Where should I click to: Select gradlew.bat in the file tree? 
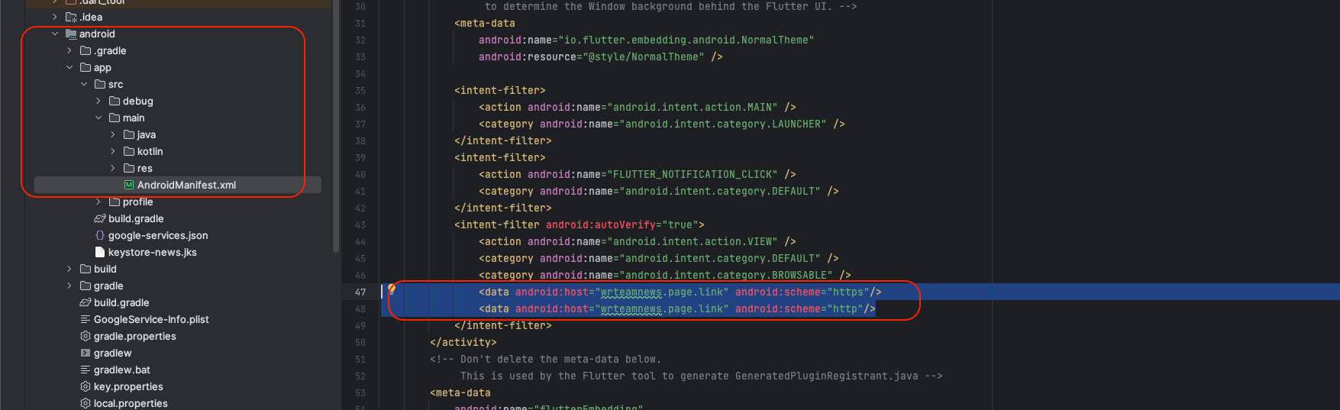121,370
